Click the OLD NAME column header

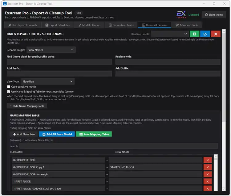(x=16, y=152)
